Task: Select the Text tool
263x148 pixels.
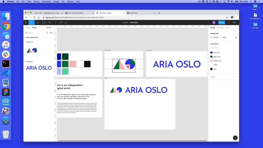Action: click(56, 23)
